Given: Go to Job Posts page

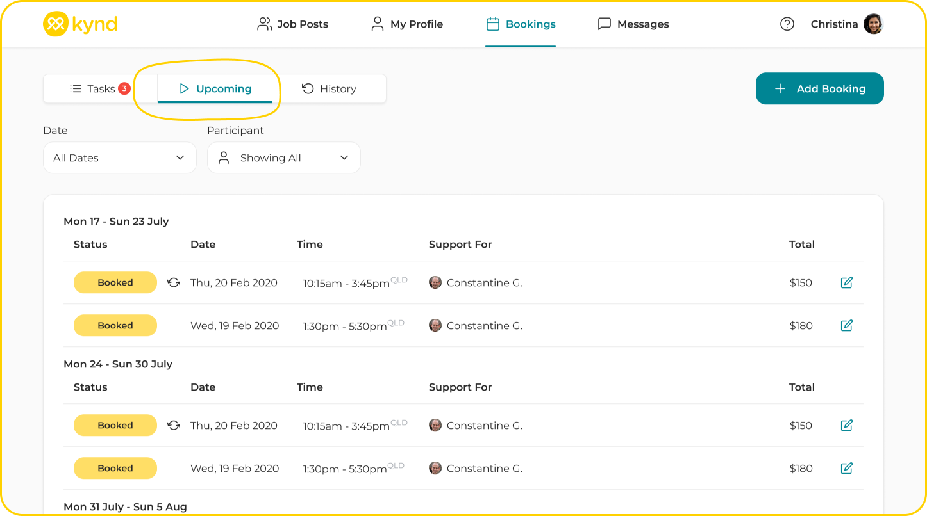Looking at the screenshot, I should (x=292, y=24).
